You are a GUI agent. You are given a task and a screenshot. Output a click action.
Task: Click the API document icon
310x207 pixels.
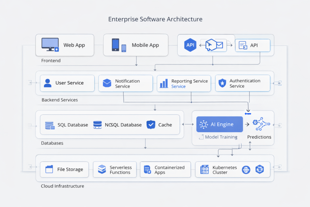(x=243, y=45)
